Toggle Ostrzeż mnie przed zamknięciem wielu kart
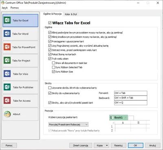 (x=50, y=50)
